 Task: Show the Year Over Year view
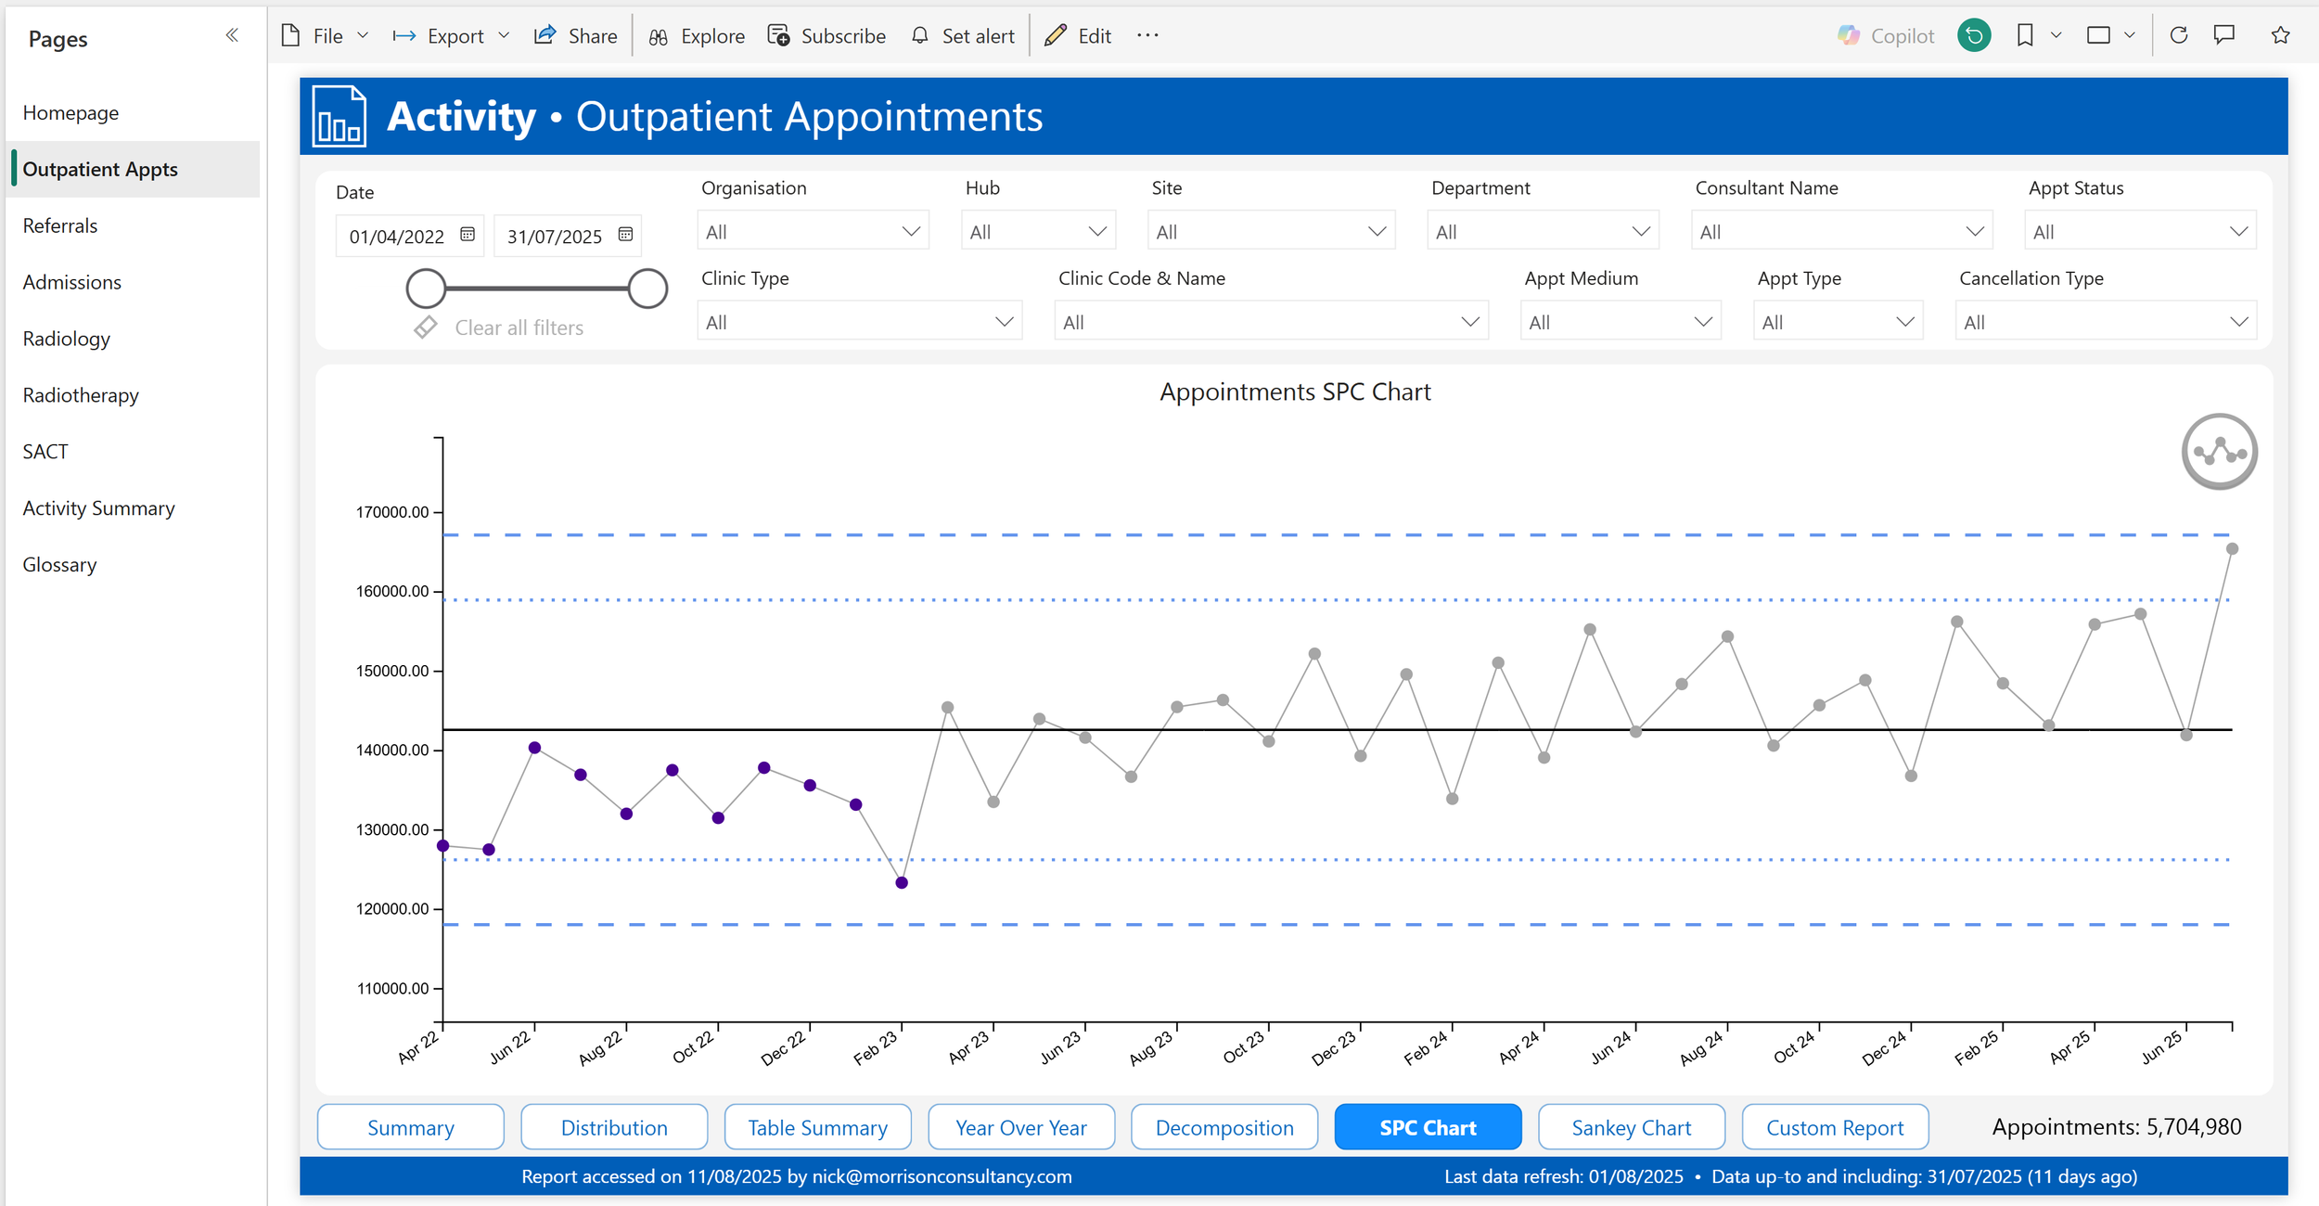point(1020,1127)
